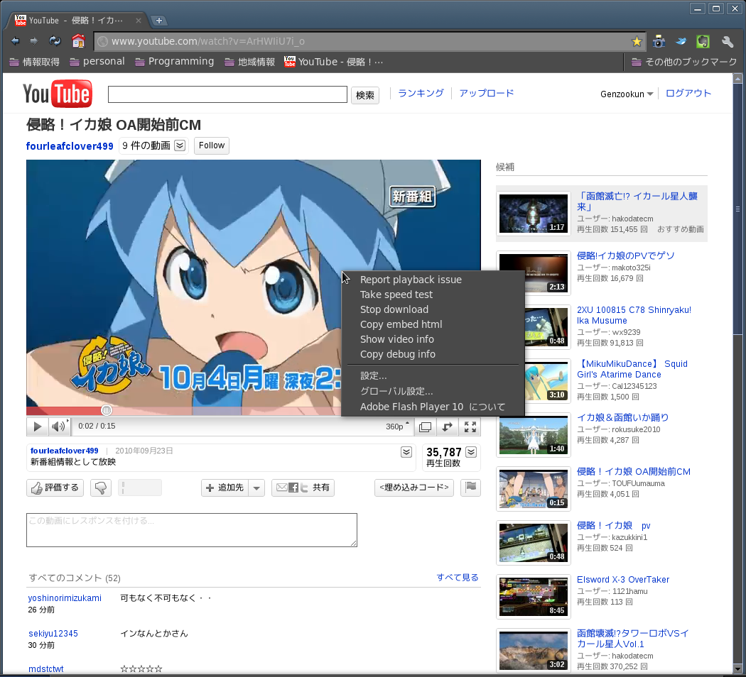The image size is (746, 677).
Task: Click the すべて見る comments link
Action: (458, 577)
